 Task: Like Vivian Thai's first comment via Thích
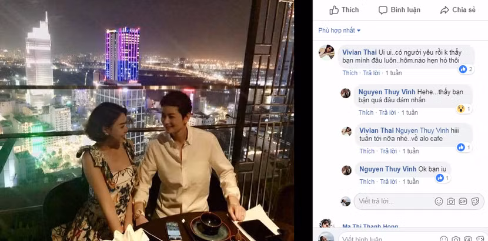(x=350, y=73)
